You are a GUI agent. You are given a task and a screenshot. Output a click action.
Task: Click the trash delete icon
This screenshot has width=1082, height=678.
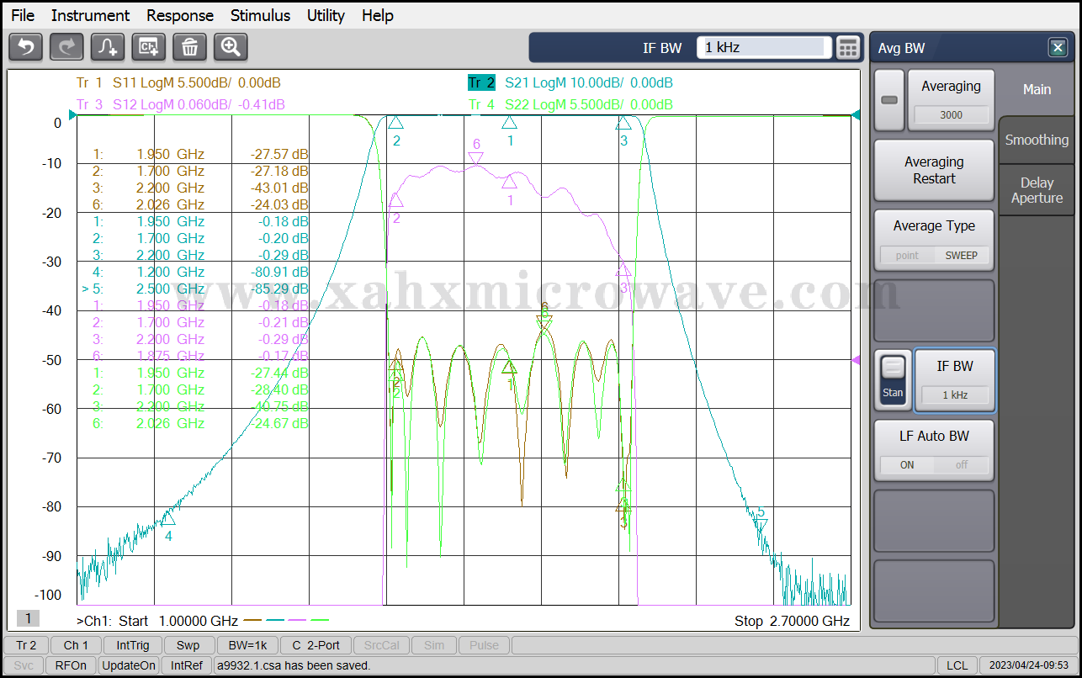click(x=189, y=47)
